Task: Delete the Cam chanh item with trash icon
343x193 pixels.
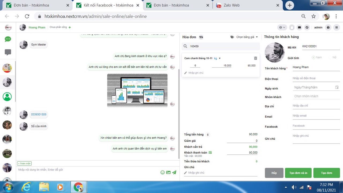Action: coord(255,58)
